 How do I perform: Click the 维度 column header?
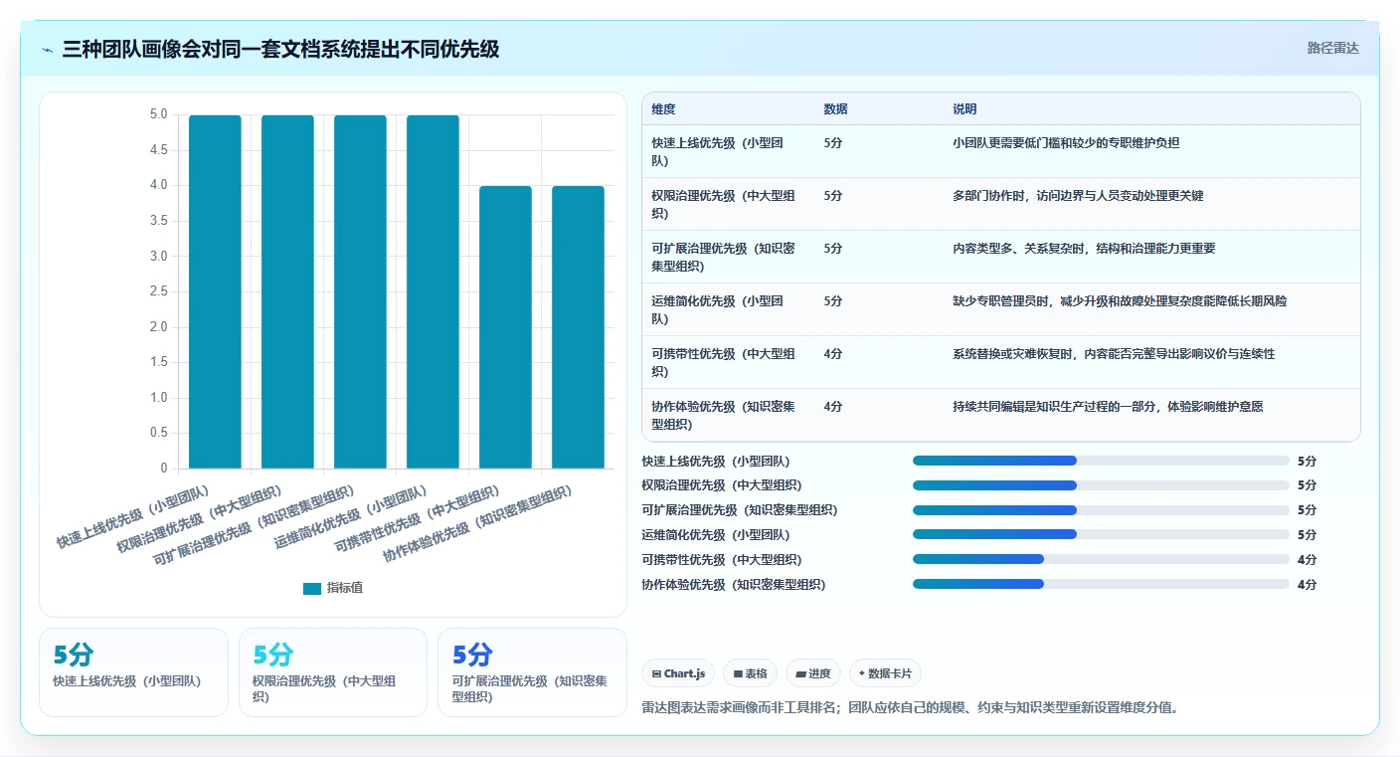663,109
